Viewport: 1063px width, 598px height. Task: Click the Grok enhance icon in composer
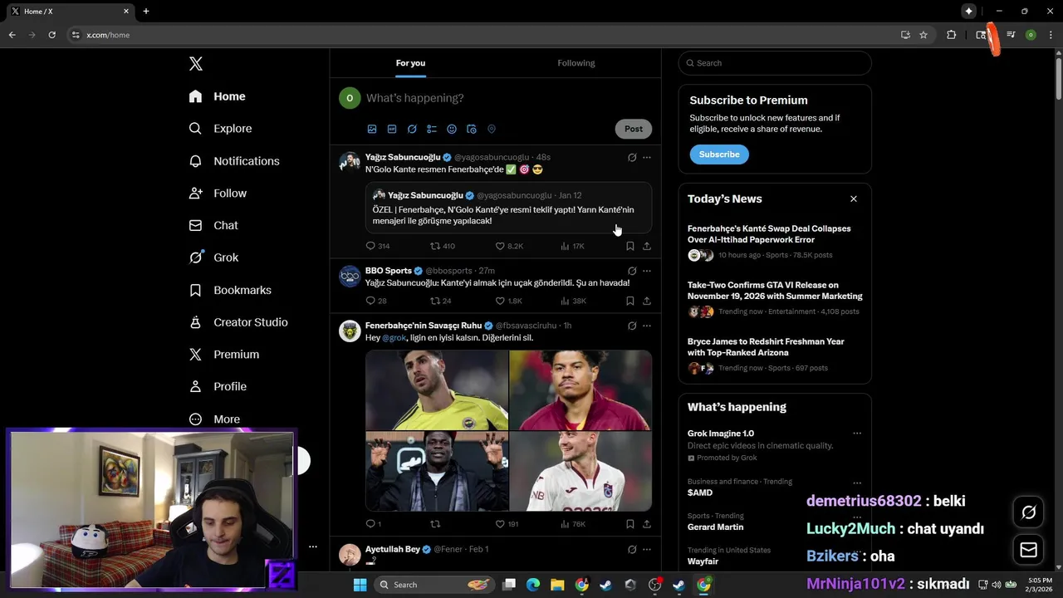click(412, 129)
